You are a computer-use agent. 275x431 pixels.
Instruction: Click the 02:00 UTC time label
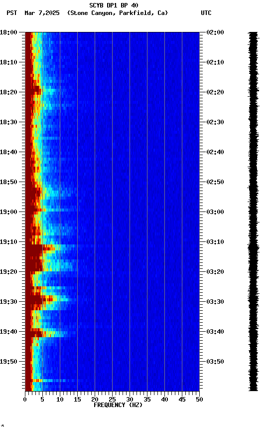pos(215,32)
